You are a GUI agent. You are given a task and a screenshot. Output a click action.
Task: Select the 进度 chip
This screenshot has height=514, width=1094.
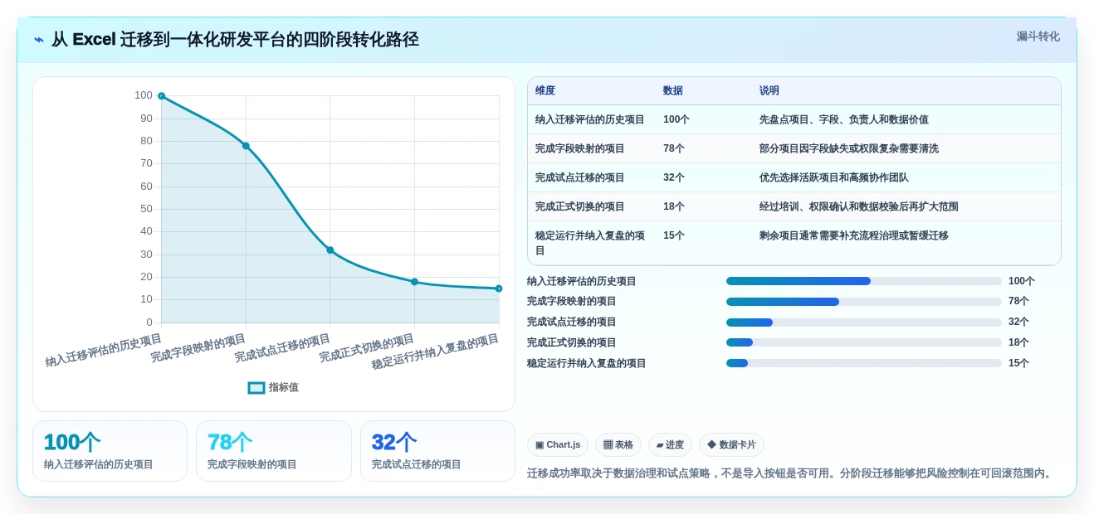click(x=671, y=445)
